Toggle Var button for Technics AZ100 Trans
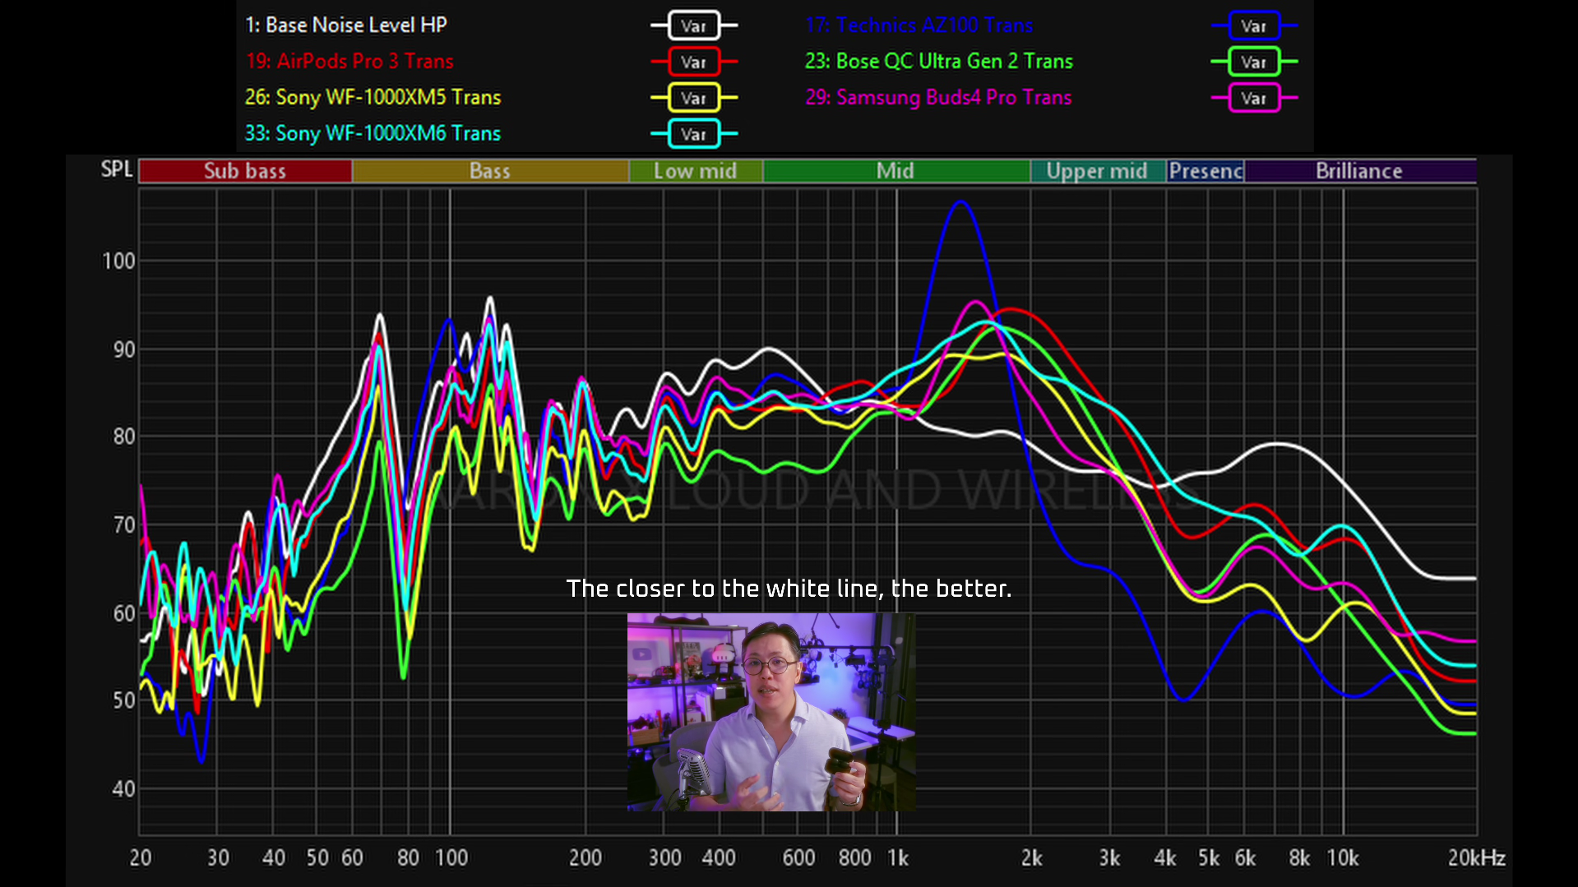The image size is (1578, 887). (x=1253, y=25)
